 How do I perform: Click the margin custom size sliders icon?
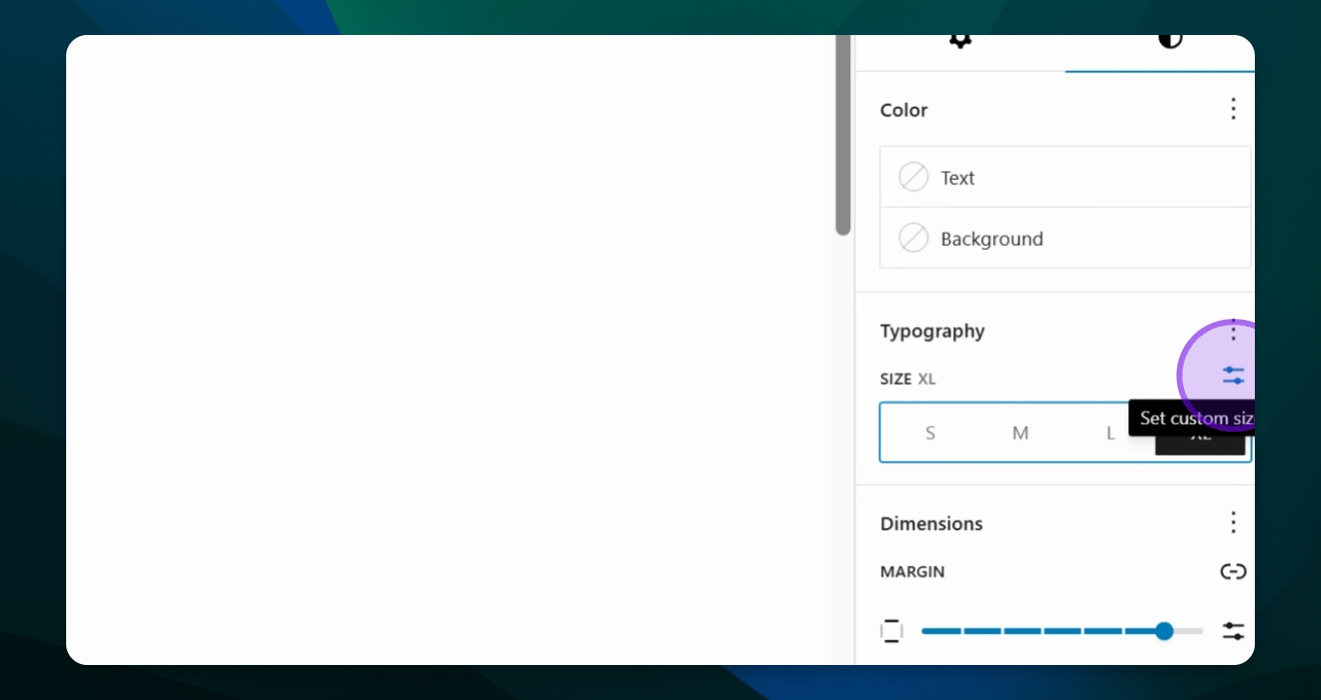[1233, 631]
